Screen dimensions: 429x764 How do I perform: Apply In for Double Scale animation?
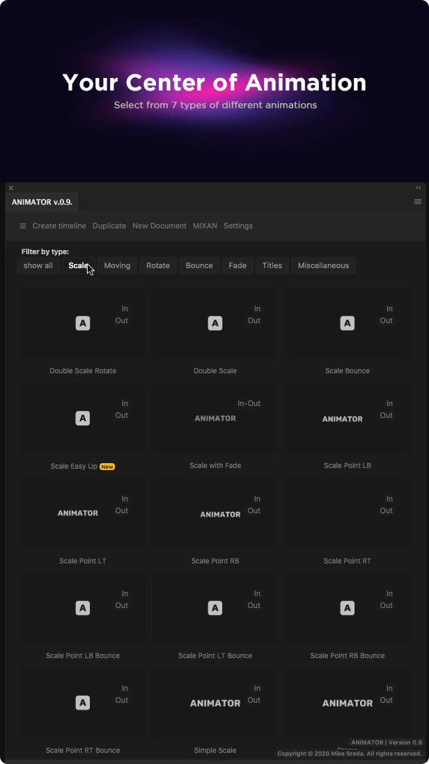click(257, 309)
